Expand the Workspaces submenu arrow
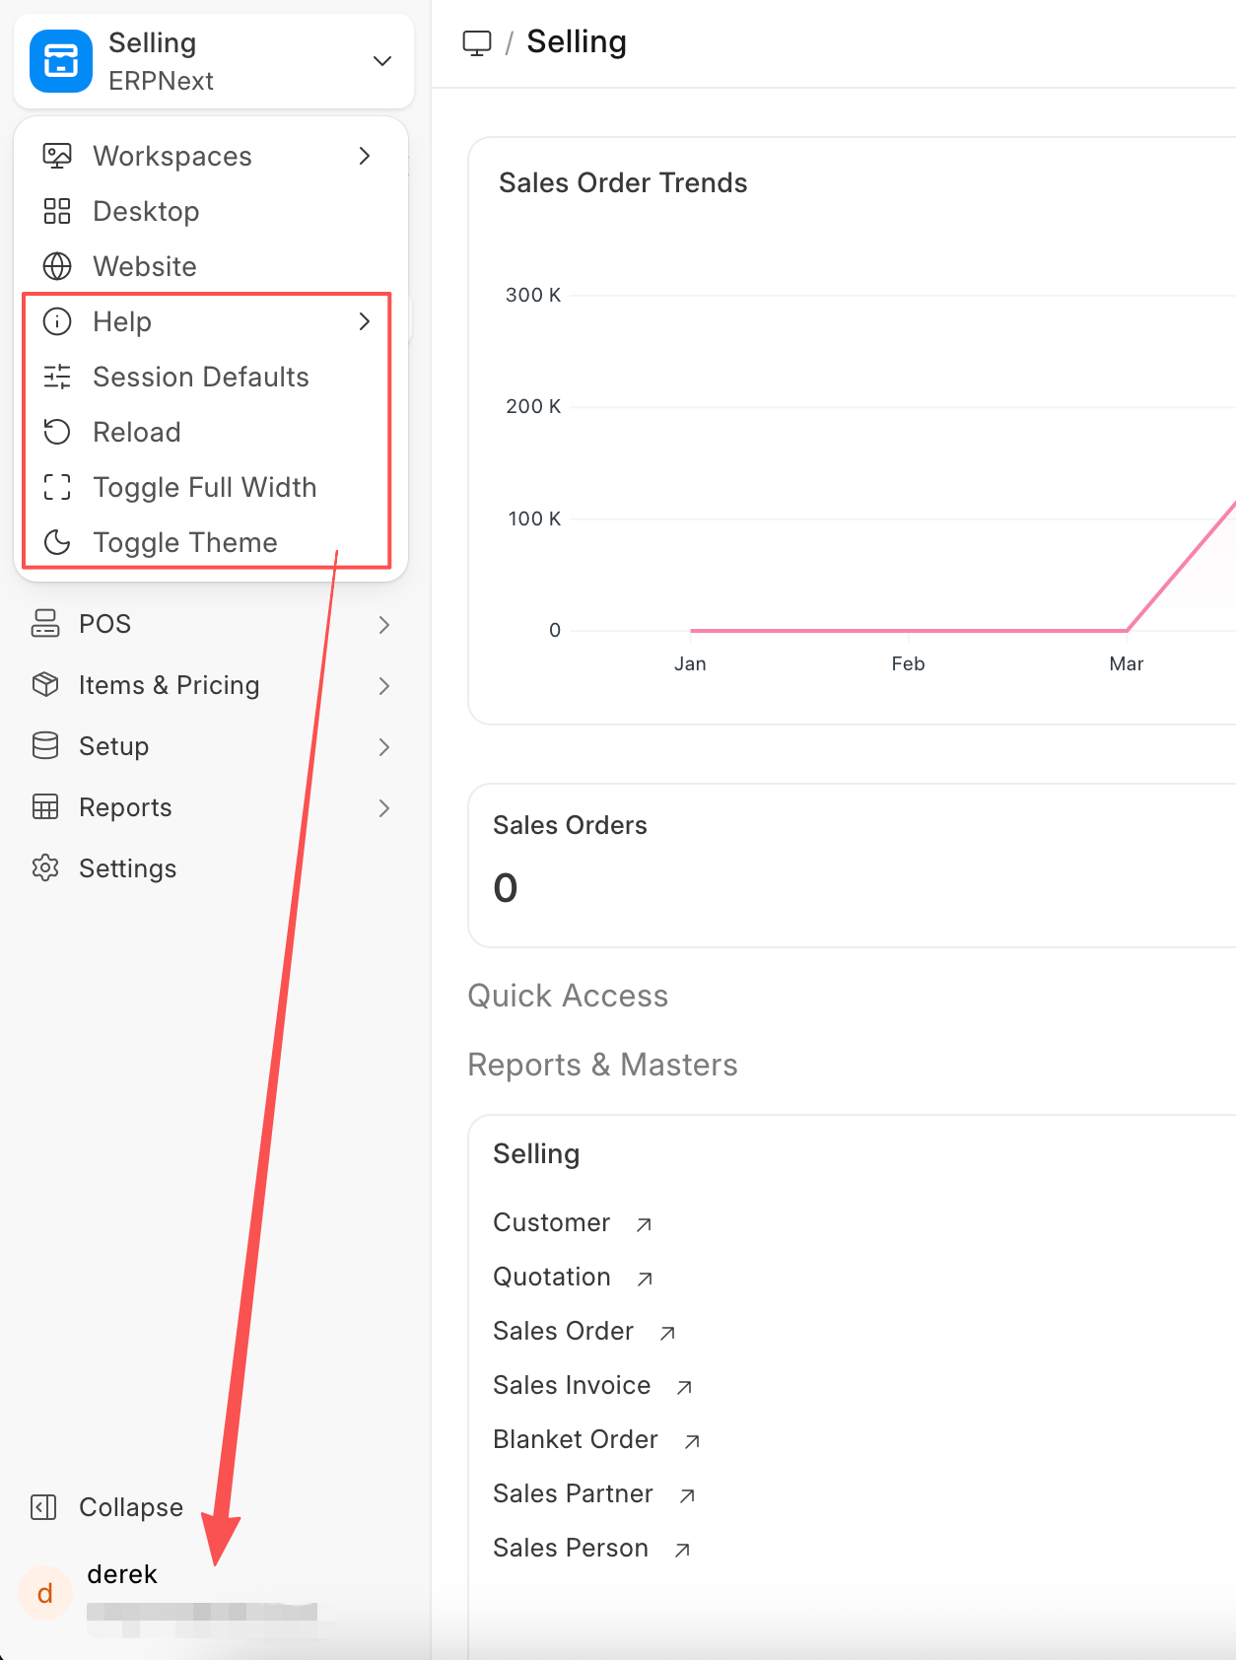 (365, 156)
